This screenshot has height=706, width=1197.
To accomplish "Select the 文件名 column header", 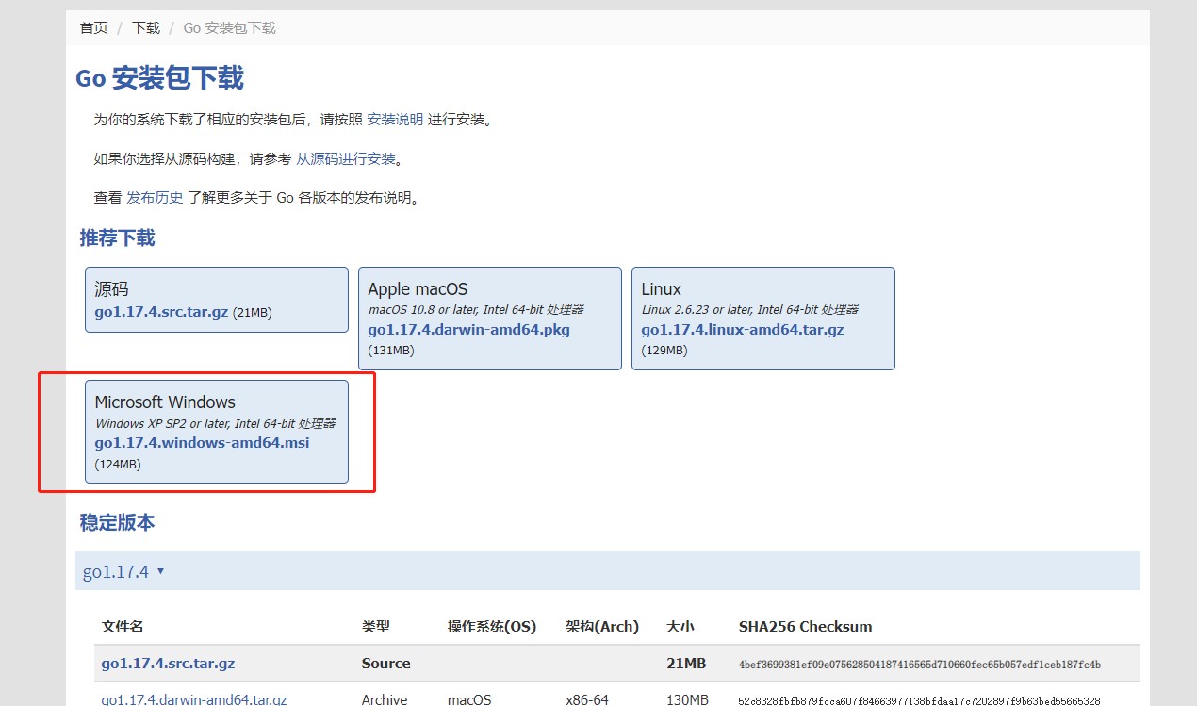I will click(x=123, y=627).
